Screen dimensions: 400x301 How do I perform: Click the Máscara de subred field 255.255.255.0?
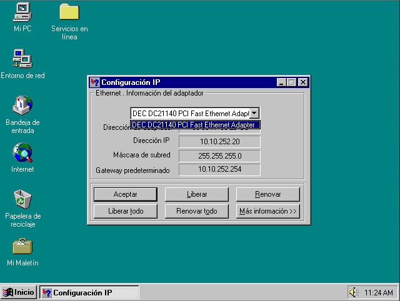pos(219,155)
